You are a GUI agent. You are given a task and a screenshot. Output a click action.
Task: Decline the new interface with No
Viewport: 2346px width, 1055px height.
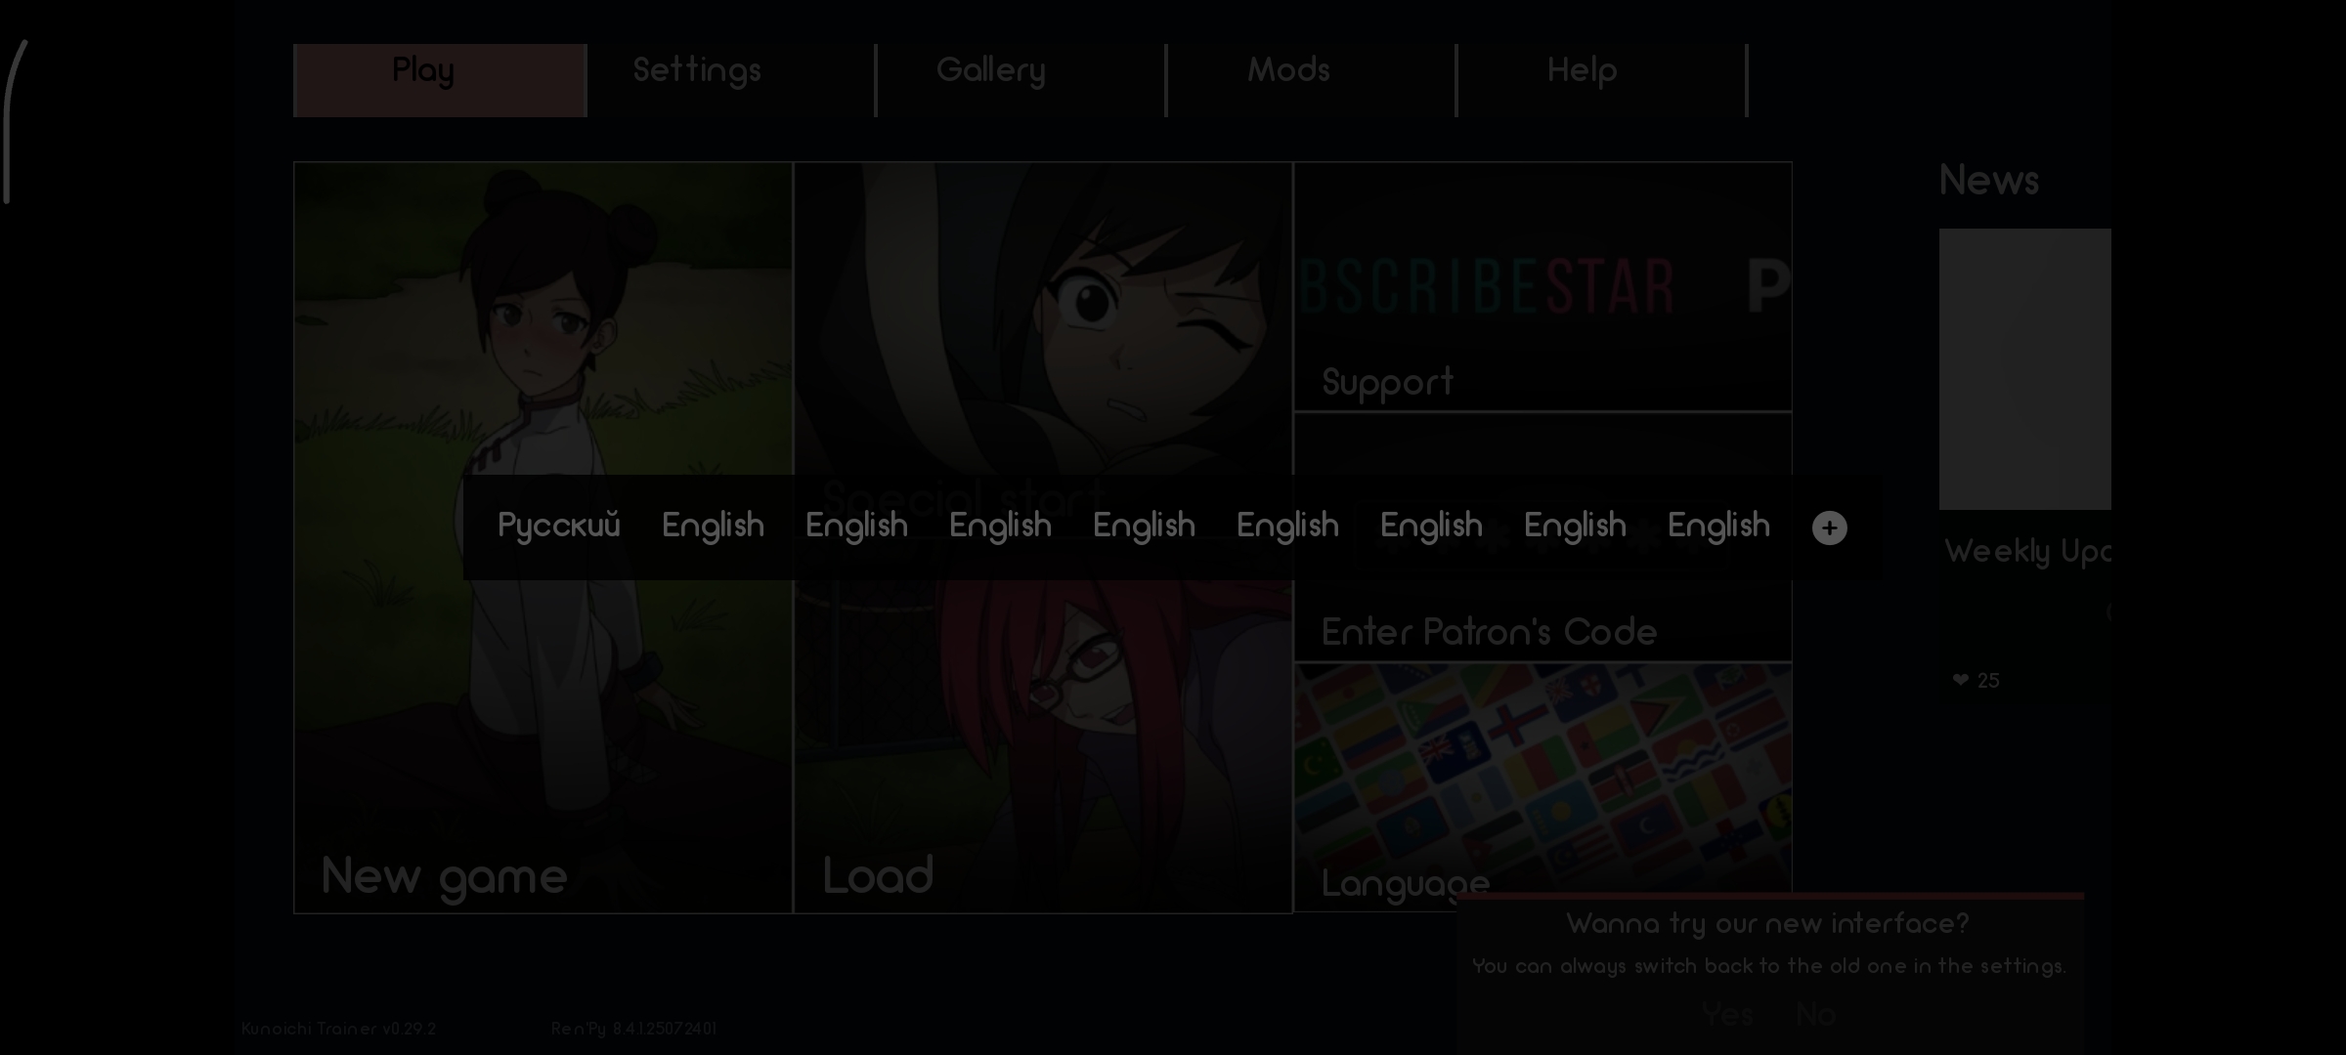(1815, 1015)
